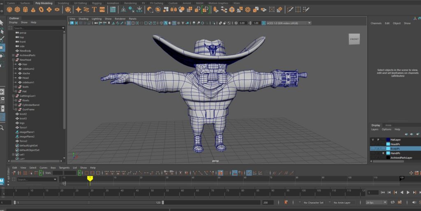Create a polygon torus from the shelf

pyautogui.click(x=41, y=9)
